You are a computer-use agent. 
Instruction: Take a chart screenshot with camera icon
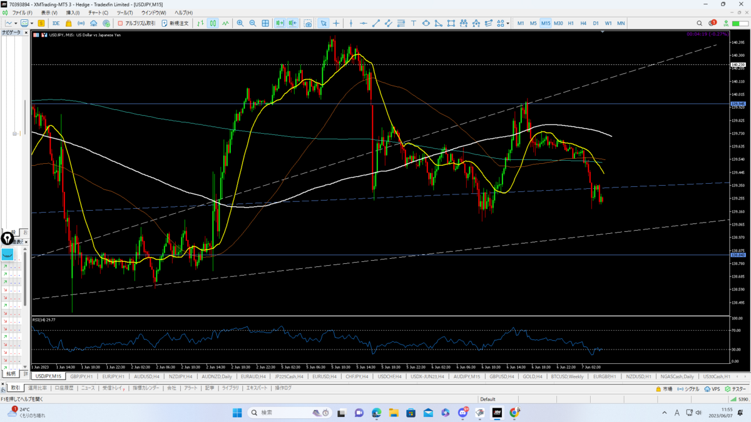308,23
